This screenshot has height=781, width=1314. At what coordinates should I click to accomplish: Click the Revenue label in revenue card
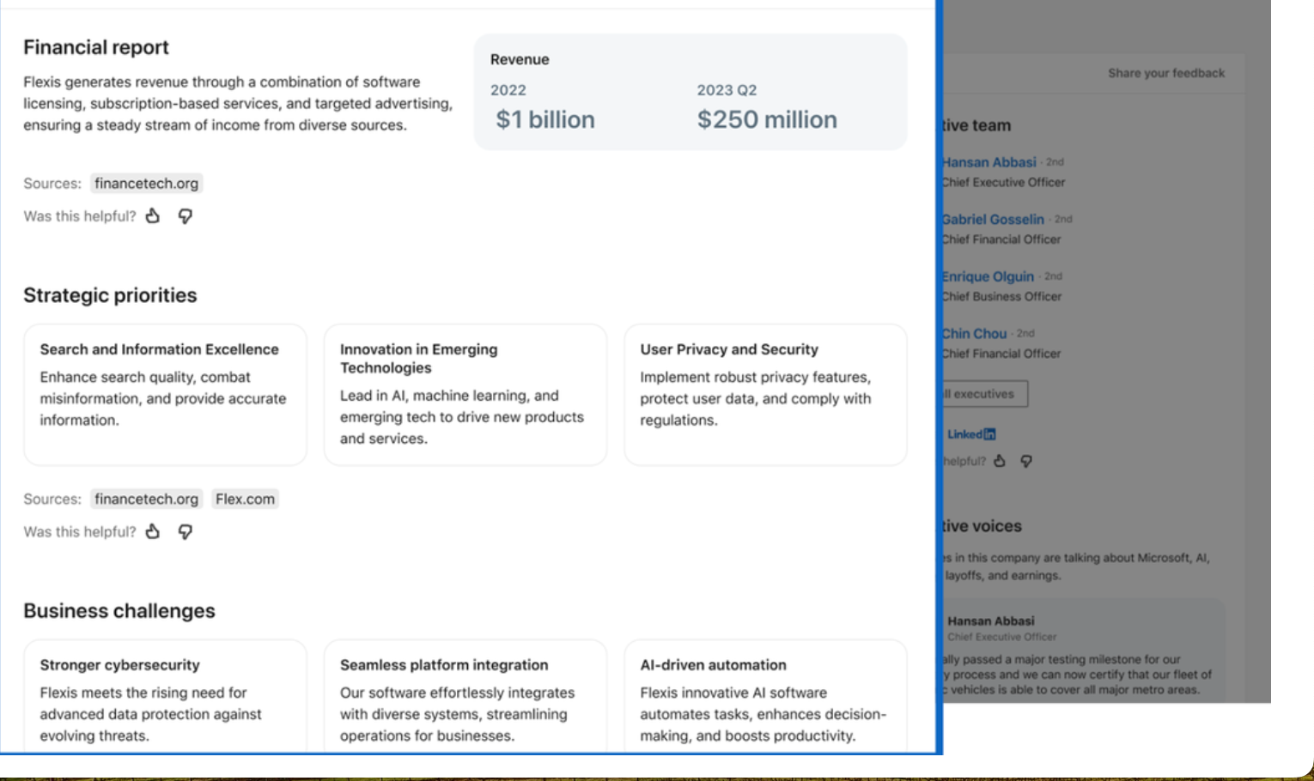coord(520,59)
